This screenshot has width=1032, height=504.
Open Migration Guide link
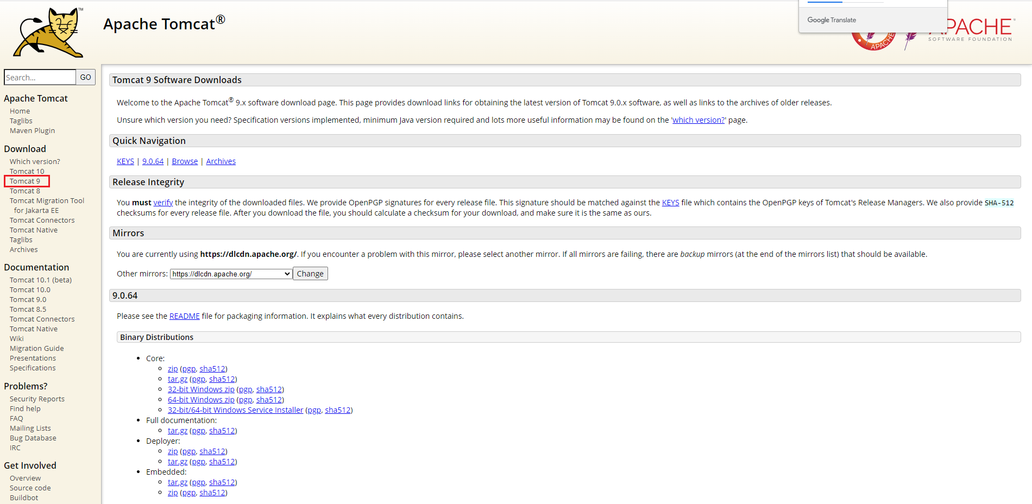coord(37,348)
